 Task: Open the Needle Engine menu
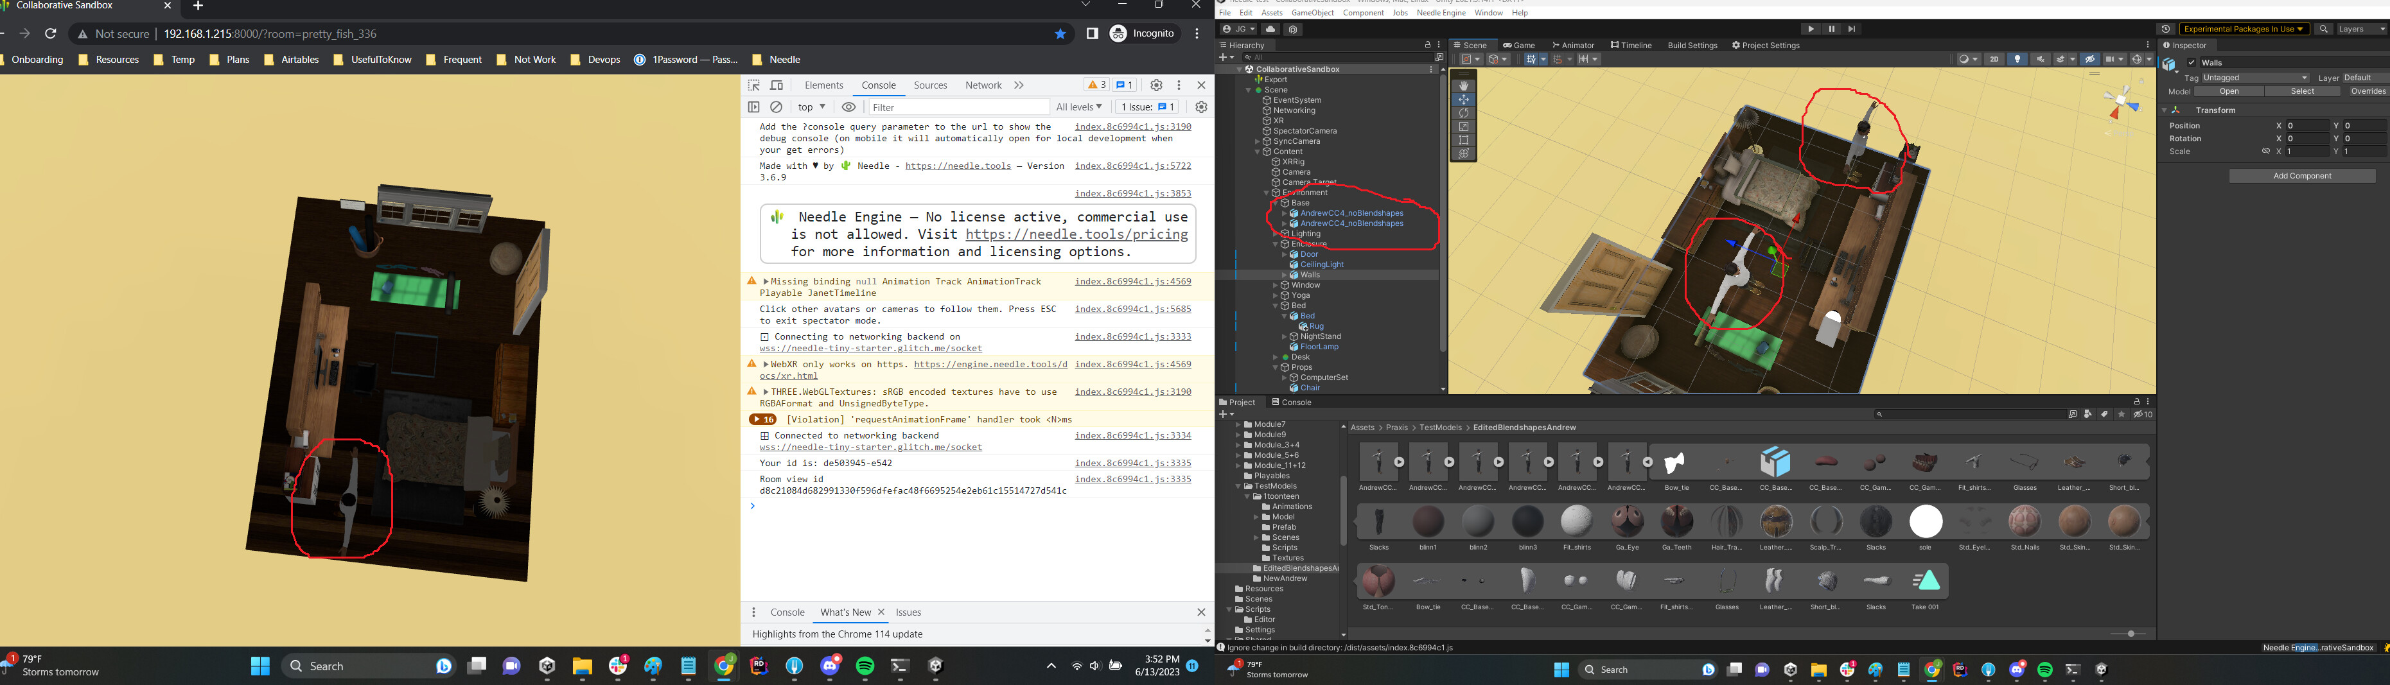coord(1441,13)
